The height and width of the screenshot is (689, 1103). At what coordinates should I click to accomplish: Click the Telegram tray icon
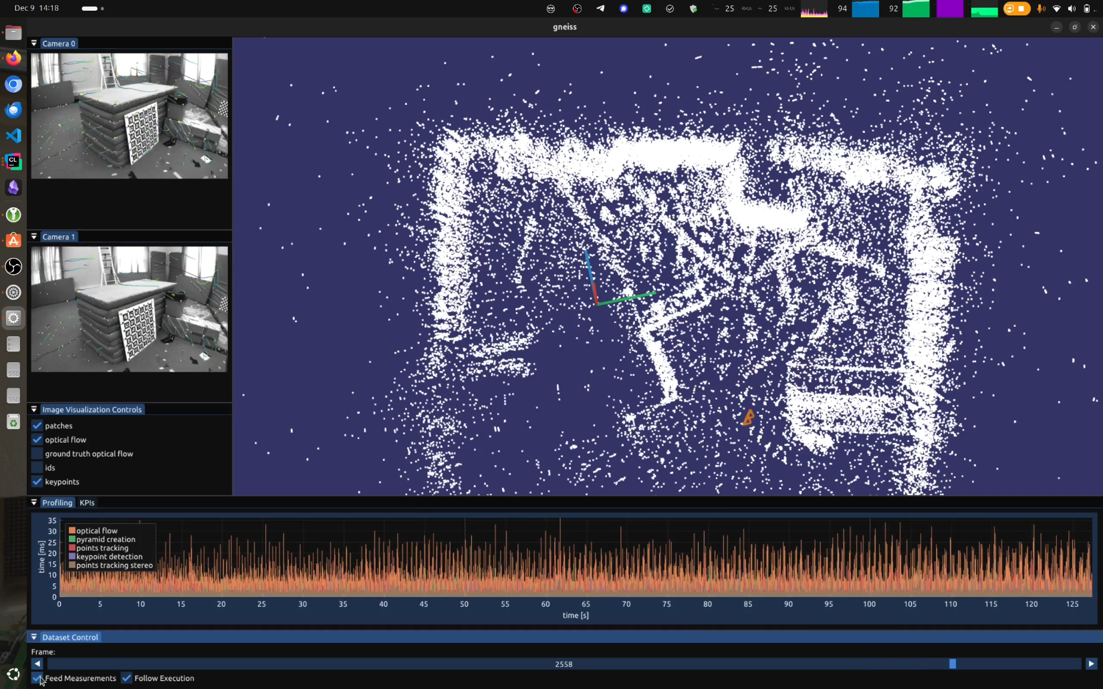pyautogui.click(x=600, y=9)
